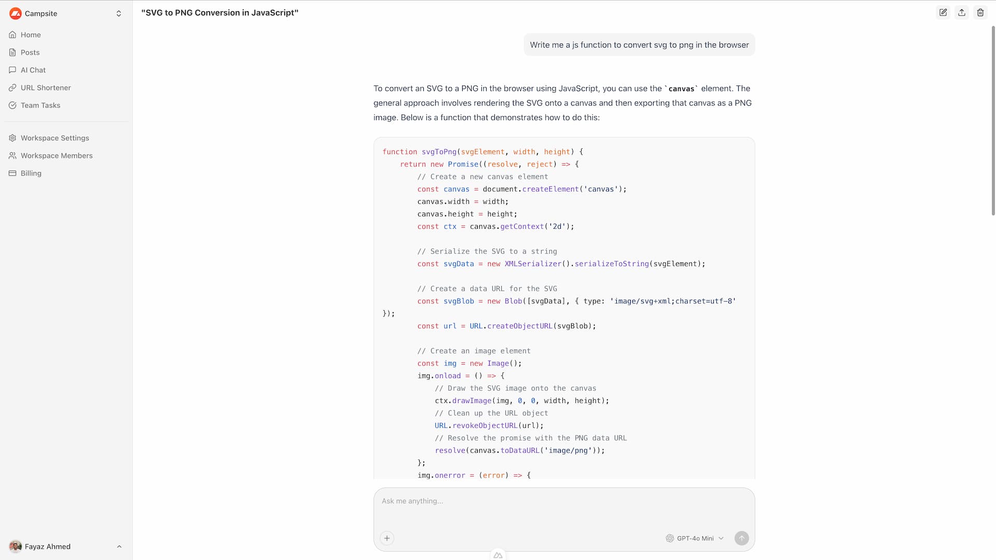This screenshot has height=560, width=996.
Task: Delete this chat with trash icon
Action: 980,12
